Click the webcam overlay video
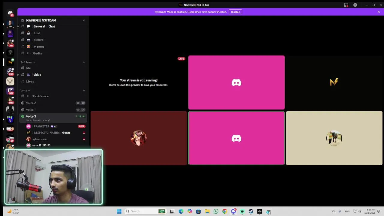The width and height of the screenshot is (384, 216). (x=54, y=177)
